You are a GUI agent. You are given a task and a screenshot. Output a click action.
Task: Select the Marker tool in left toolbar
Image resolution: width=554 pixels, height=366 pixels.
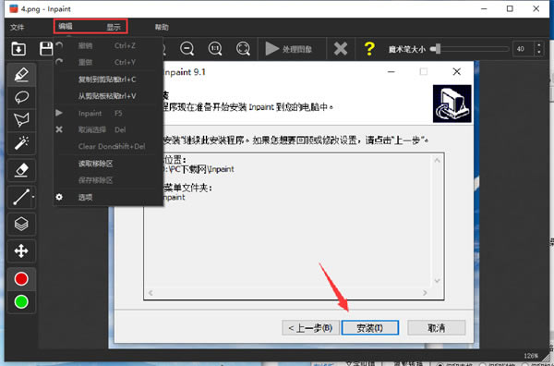click(21, 75)
